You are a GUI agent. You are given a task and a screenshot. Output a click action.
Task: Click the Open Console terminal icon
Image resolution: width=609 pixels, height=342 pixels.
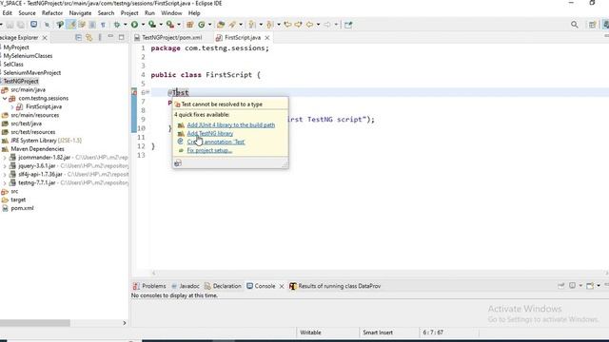point(34,25)
